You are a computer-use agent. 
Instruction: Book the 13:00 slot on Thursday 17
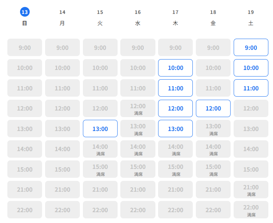pos(175,128)
